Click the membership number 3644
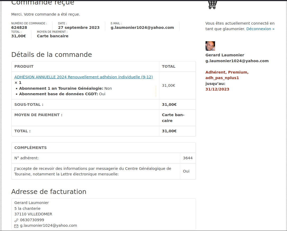This screenshot has width=287, height=231. (x=188, y=158)
